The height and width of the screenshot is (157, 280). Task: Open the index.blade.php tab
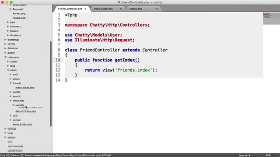pyautogui.click(x=103, y=9)
